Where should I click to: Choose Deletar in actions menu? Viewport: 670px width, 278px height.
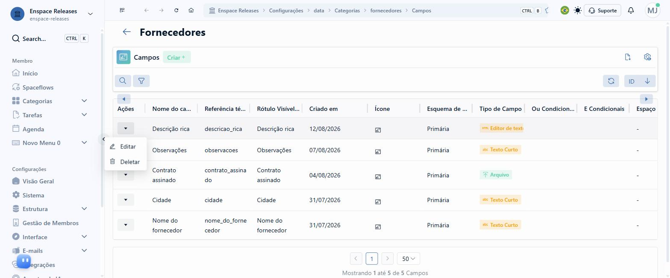tap(125, 162)
